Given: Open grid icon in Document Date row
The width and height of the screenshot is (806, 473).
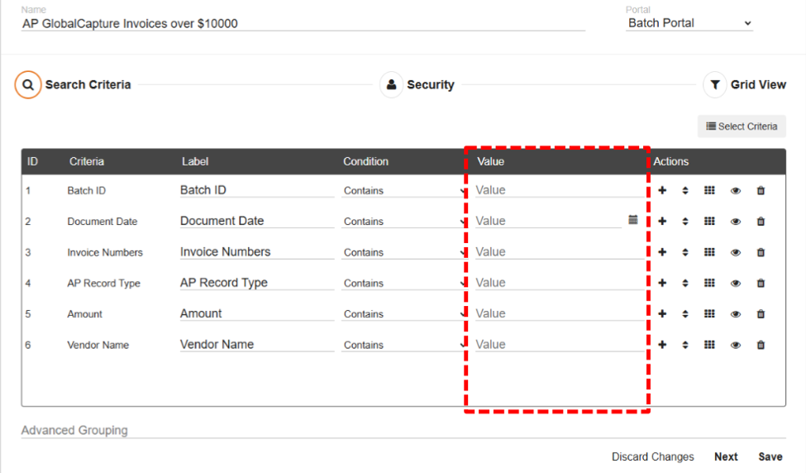Looking at the screenshot, I should click(x=709, y=221).
